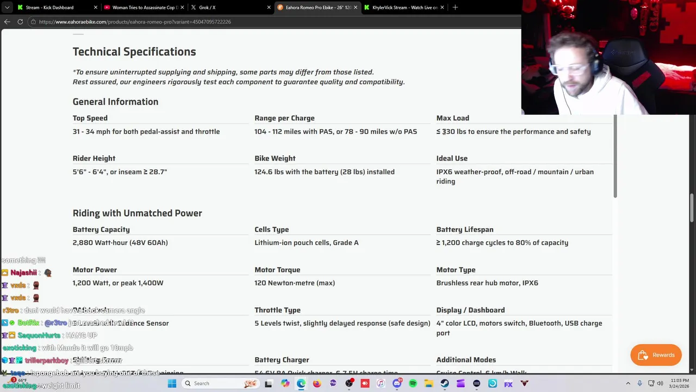The image size is (696, 392).
Task: Click 'Lithium-ion pouch cells, Grade A' text
Action: 307,243
